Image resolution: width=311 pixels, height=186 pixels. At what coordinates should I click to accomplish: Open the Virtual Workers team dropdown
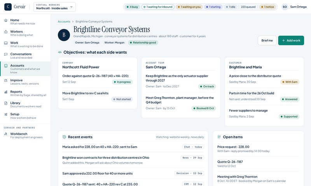[x=54, y=7]
